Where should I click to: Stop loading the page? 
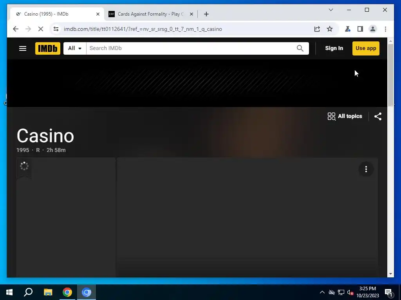coord(41,29)
